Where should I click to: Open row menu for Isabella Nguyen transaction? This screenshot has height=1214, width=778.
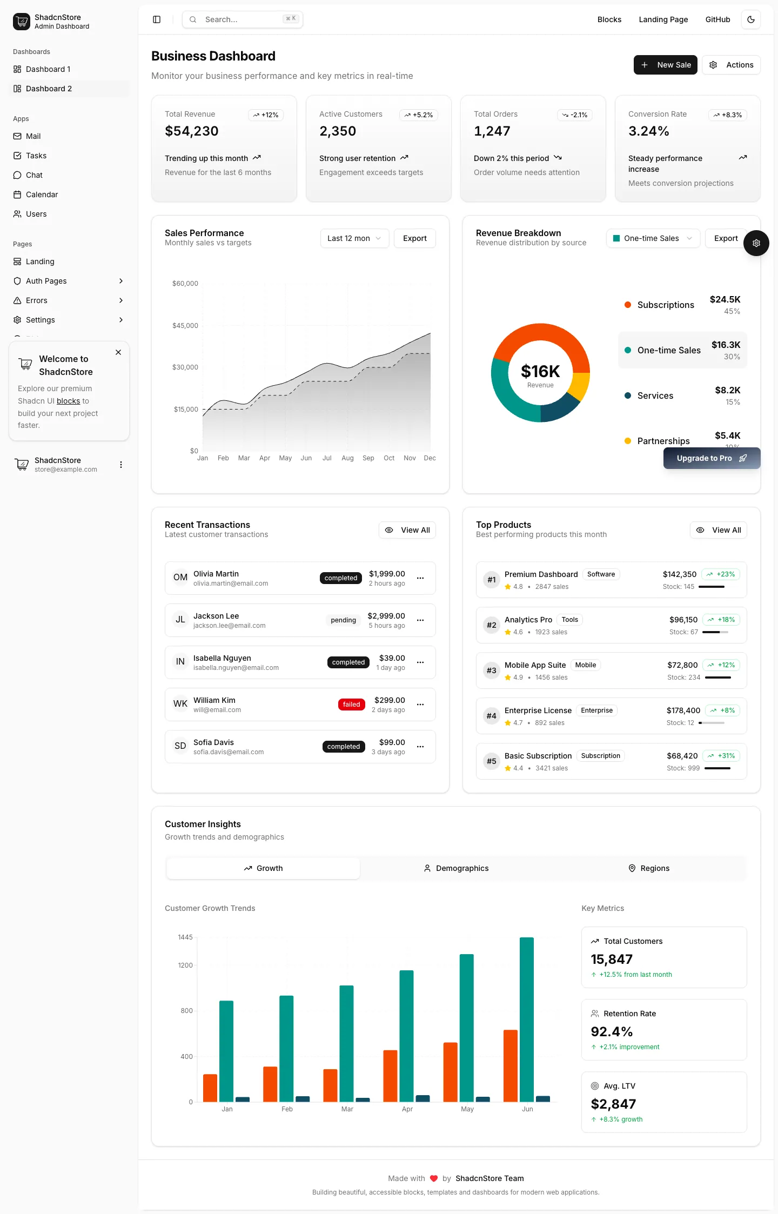[x=420, y=662]
